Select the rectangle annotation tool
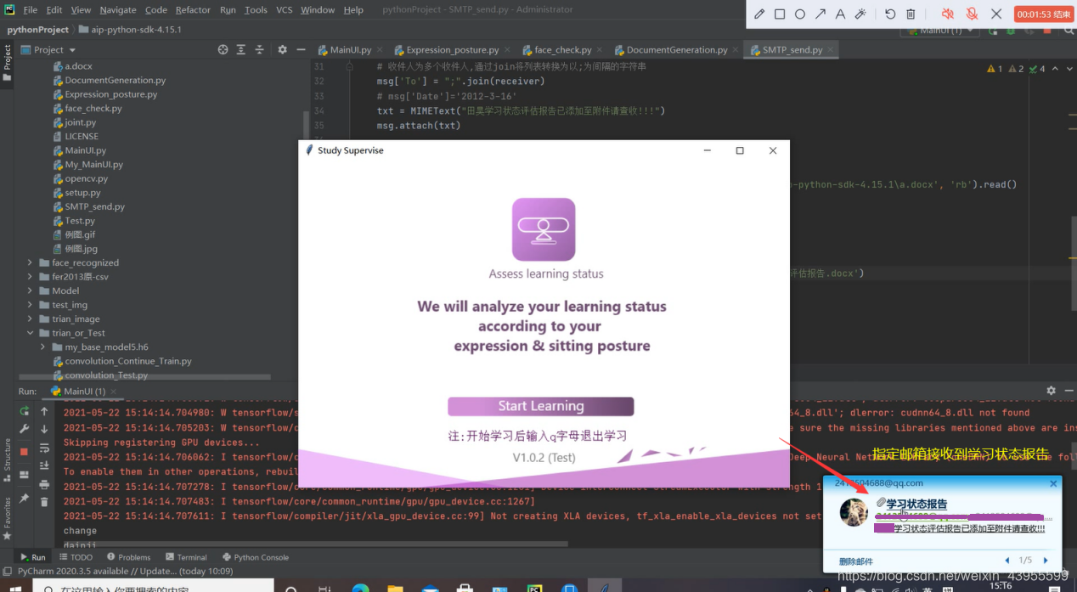This screenshot has width=1077, height=592. tap(780, 14)
